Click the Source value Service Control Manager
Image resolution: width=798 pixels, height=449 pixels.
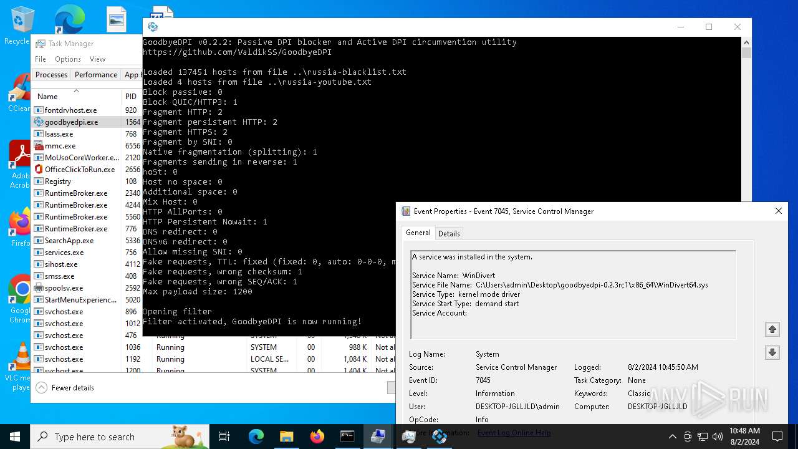(516, 367)
